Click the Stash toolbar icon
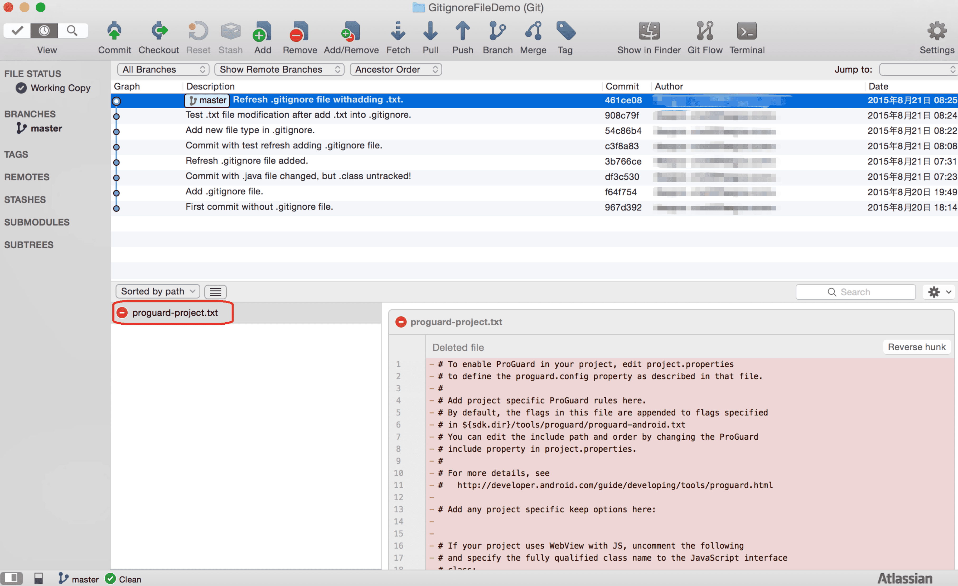 pos(231,31)
